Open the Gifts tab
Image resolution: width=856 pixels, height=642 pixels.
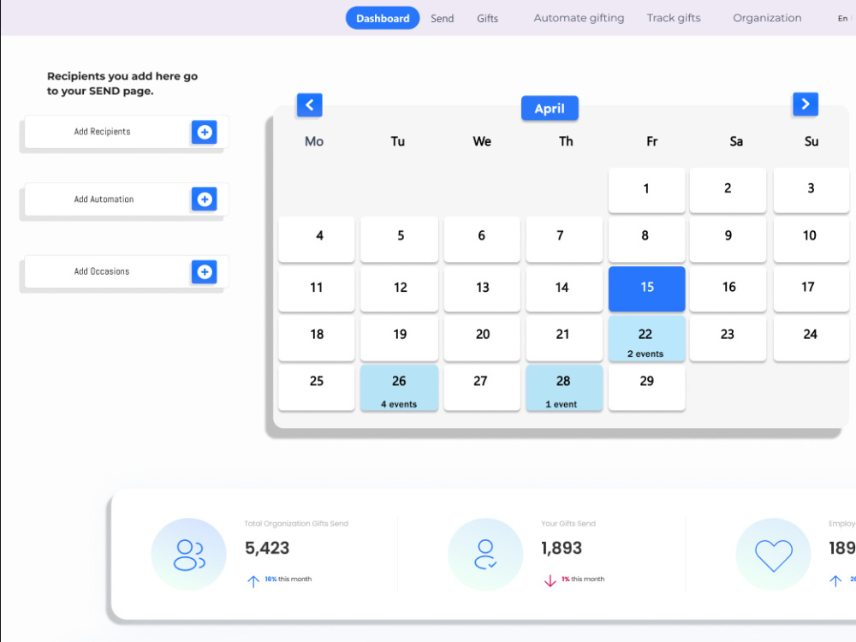click(x=488, y=19)
